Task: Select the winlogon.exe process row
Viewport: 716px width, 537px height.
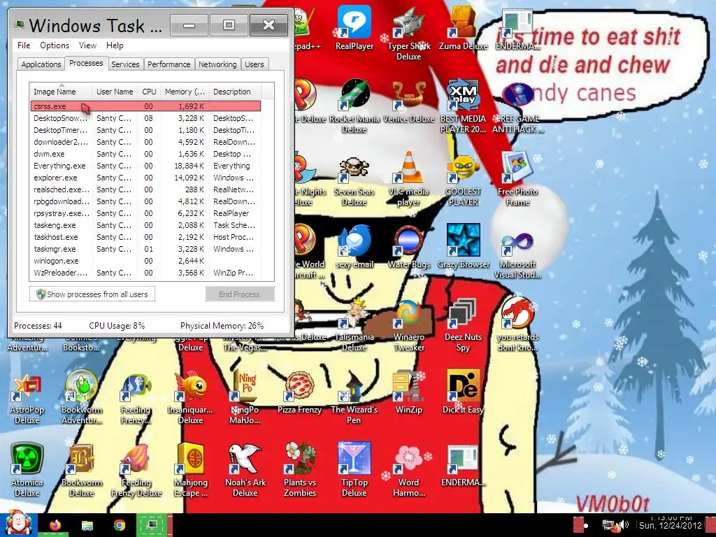Action: pyautogui.click(x=146, y=261)
